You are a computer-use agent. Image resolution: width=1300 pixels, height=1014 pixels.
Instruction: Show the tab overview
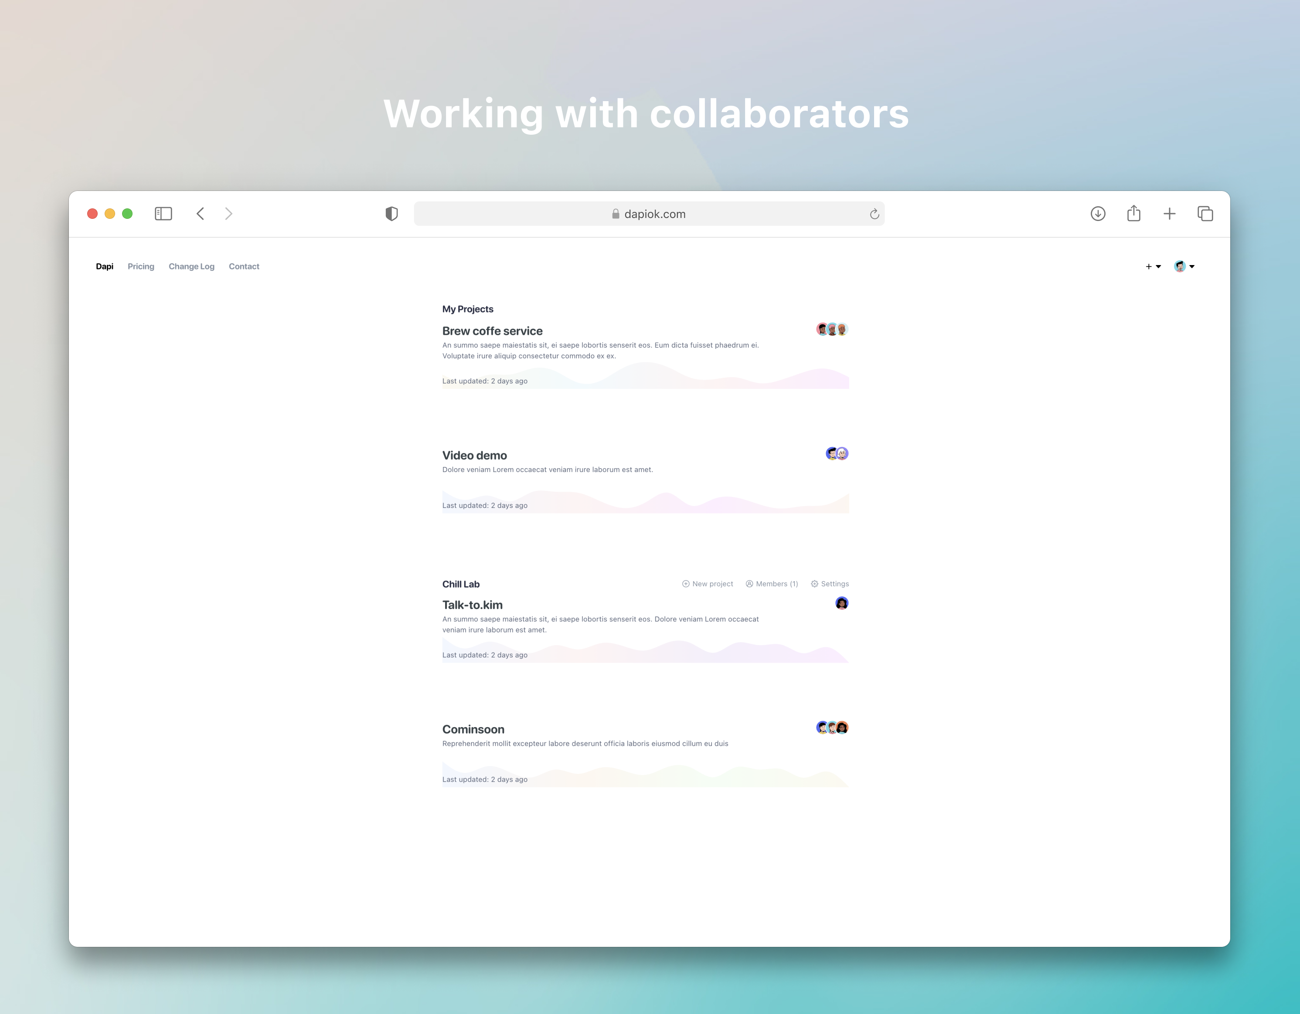1205,214
